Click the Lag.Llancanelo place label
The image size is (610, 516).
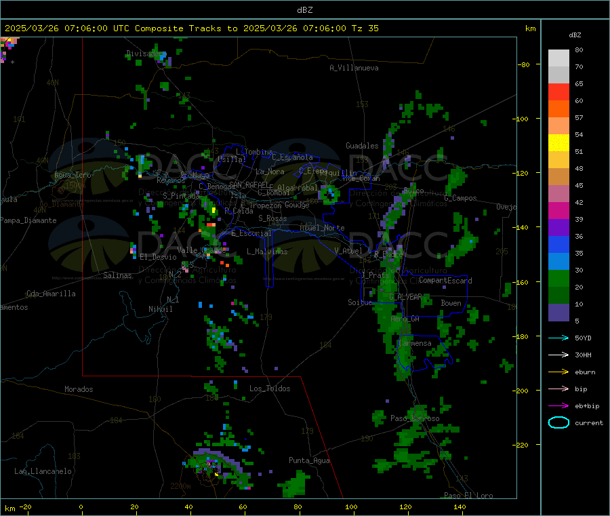point(43,471)
